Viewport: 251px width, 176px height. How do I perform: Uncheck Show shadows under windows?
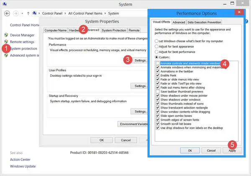pos(158,100)
